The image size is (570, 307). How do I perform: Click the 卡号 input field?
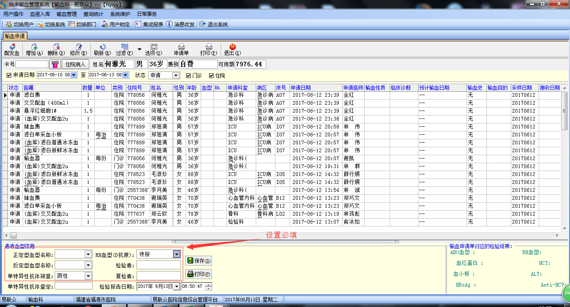click(x=32, y=64)
